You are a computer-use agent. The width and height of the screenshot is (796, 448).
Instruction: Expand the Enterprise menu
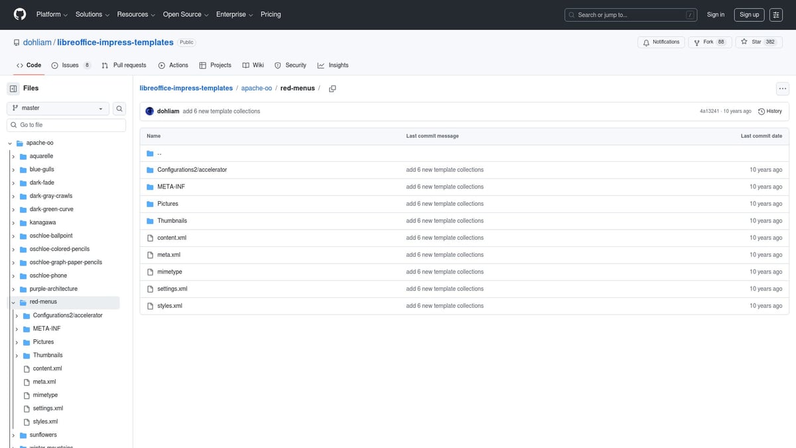[234, 14]
